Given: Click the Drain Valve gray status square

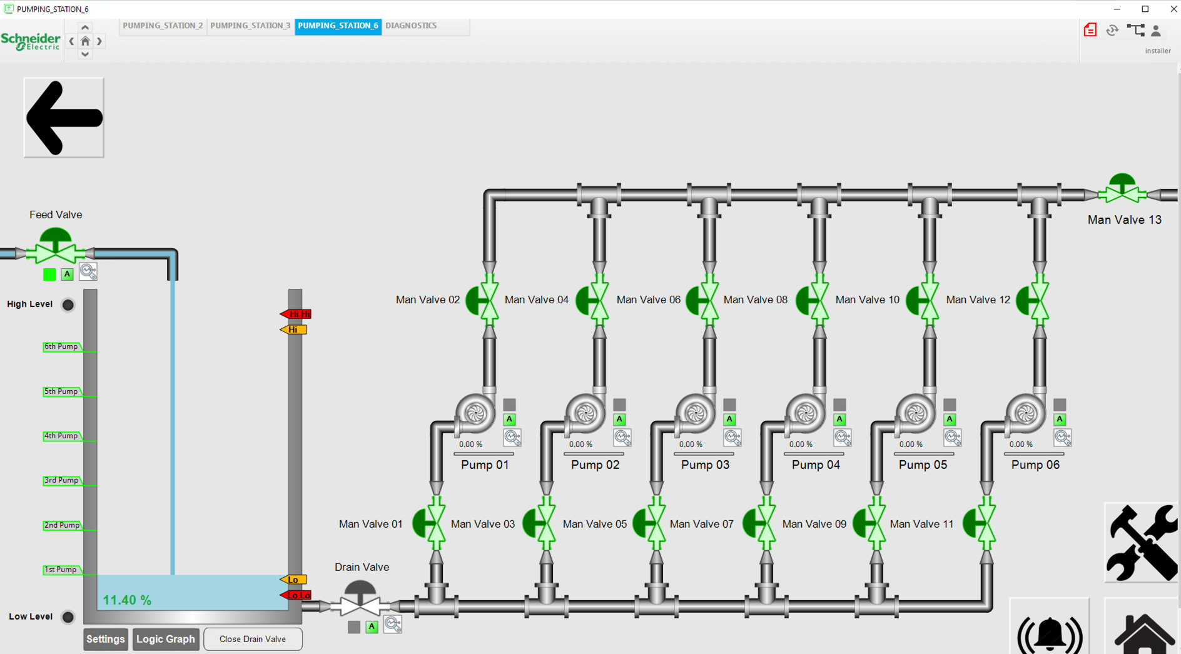Looking at the screenshot, I should (x=354, y=626).
